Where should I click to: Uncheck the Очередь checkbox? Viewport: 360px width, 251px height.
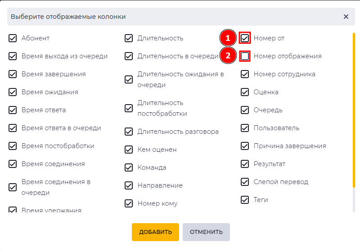(245, 110)
